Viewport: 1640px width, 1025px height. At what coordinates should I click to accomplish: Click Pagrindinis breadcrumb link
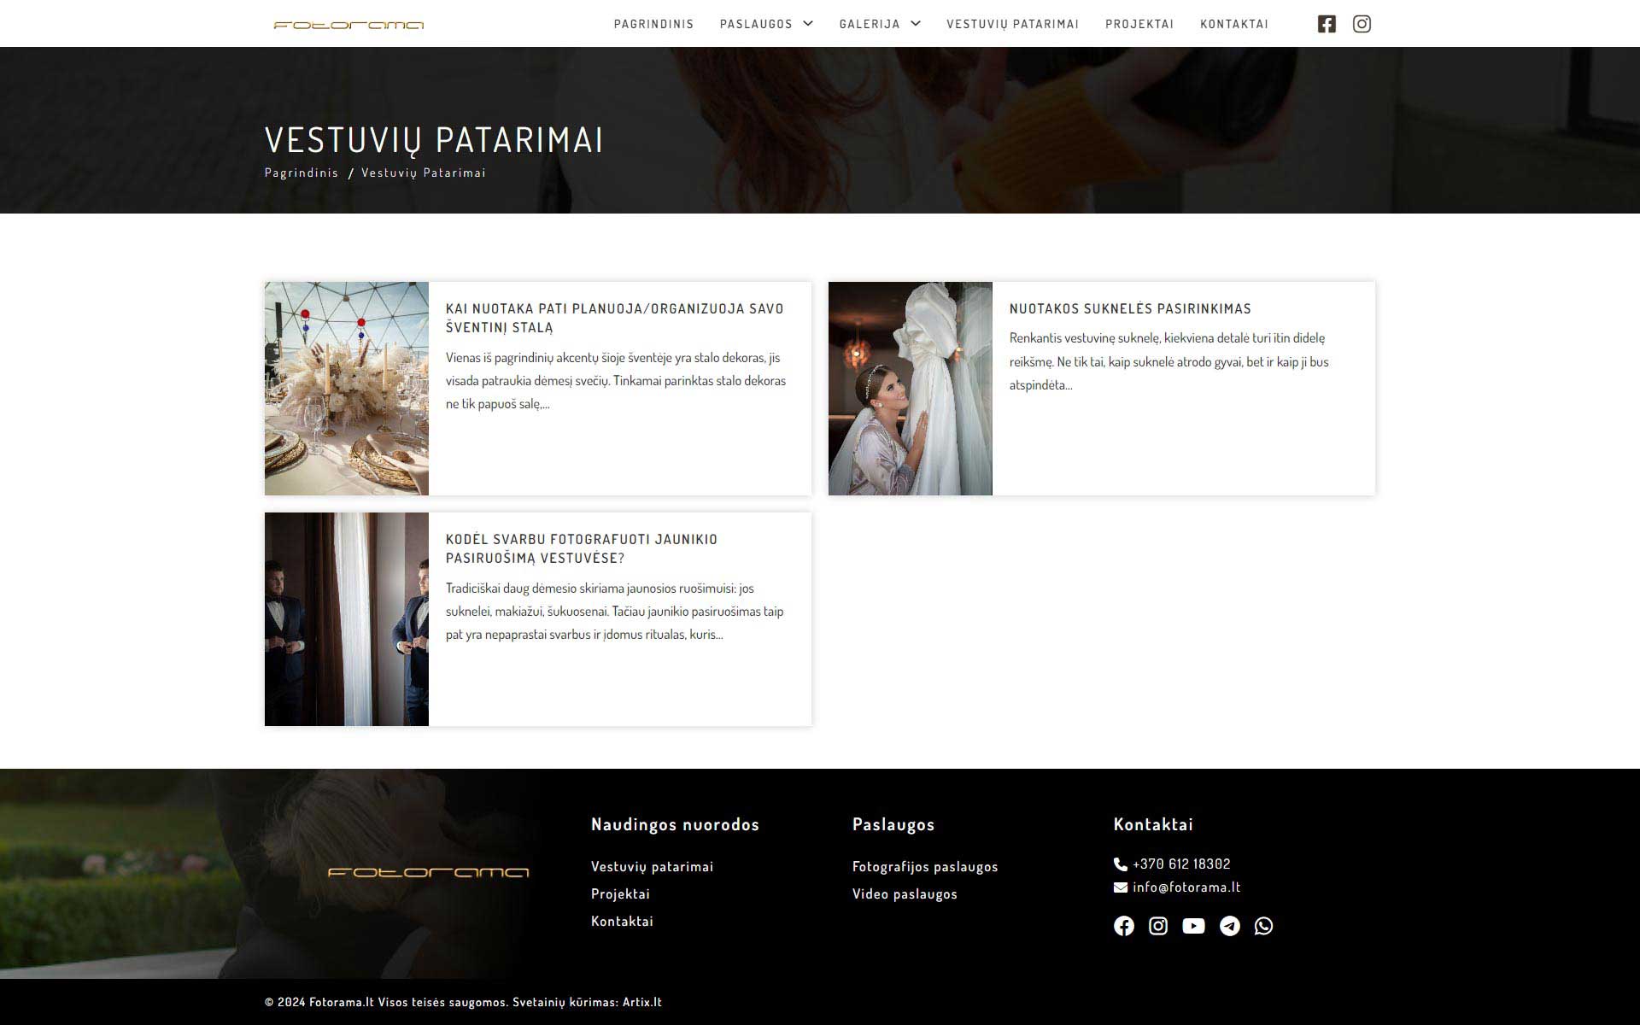click(302, 173)
